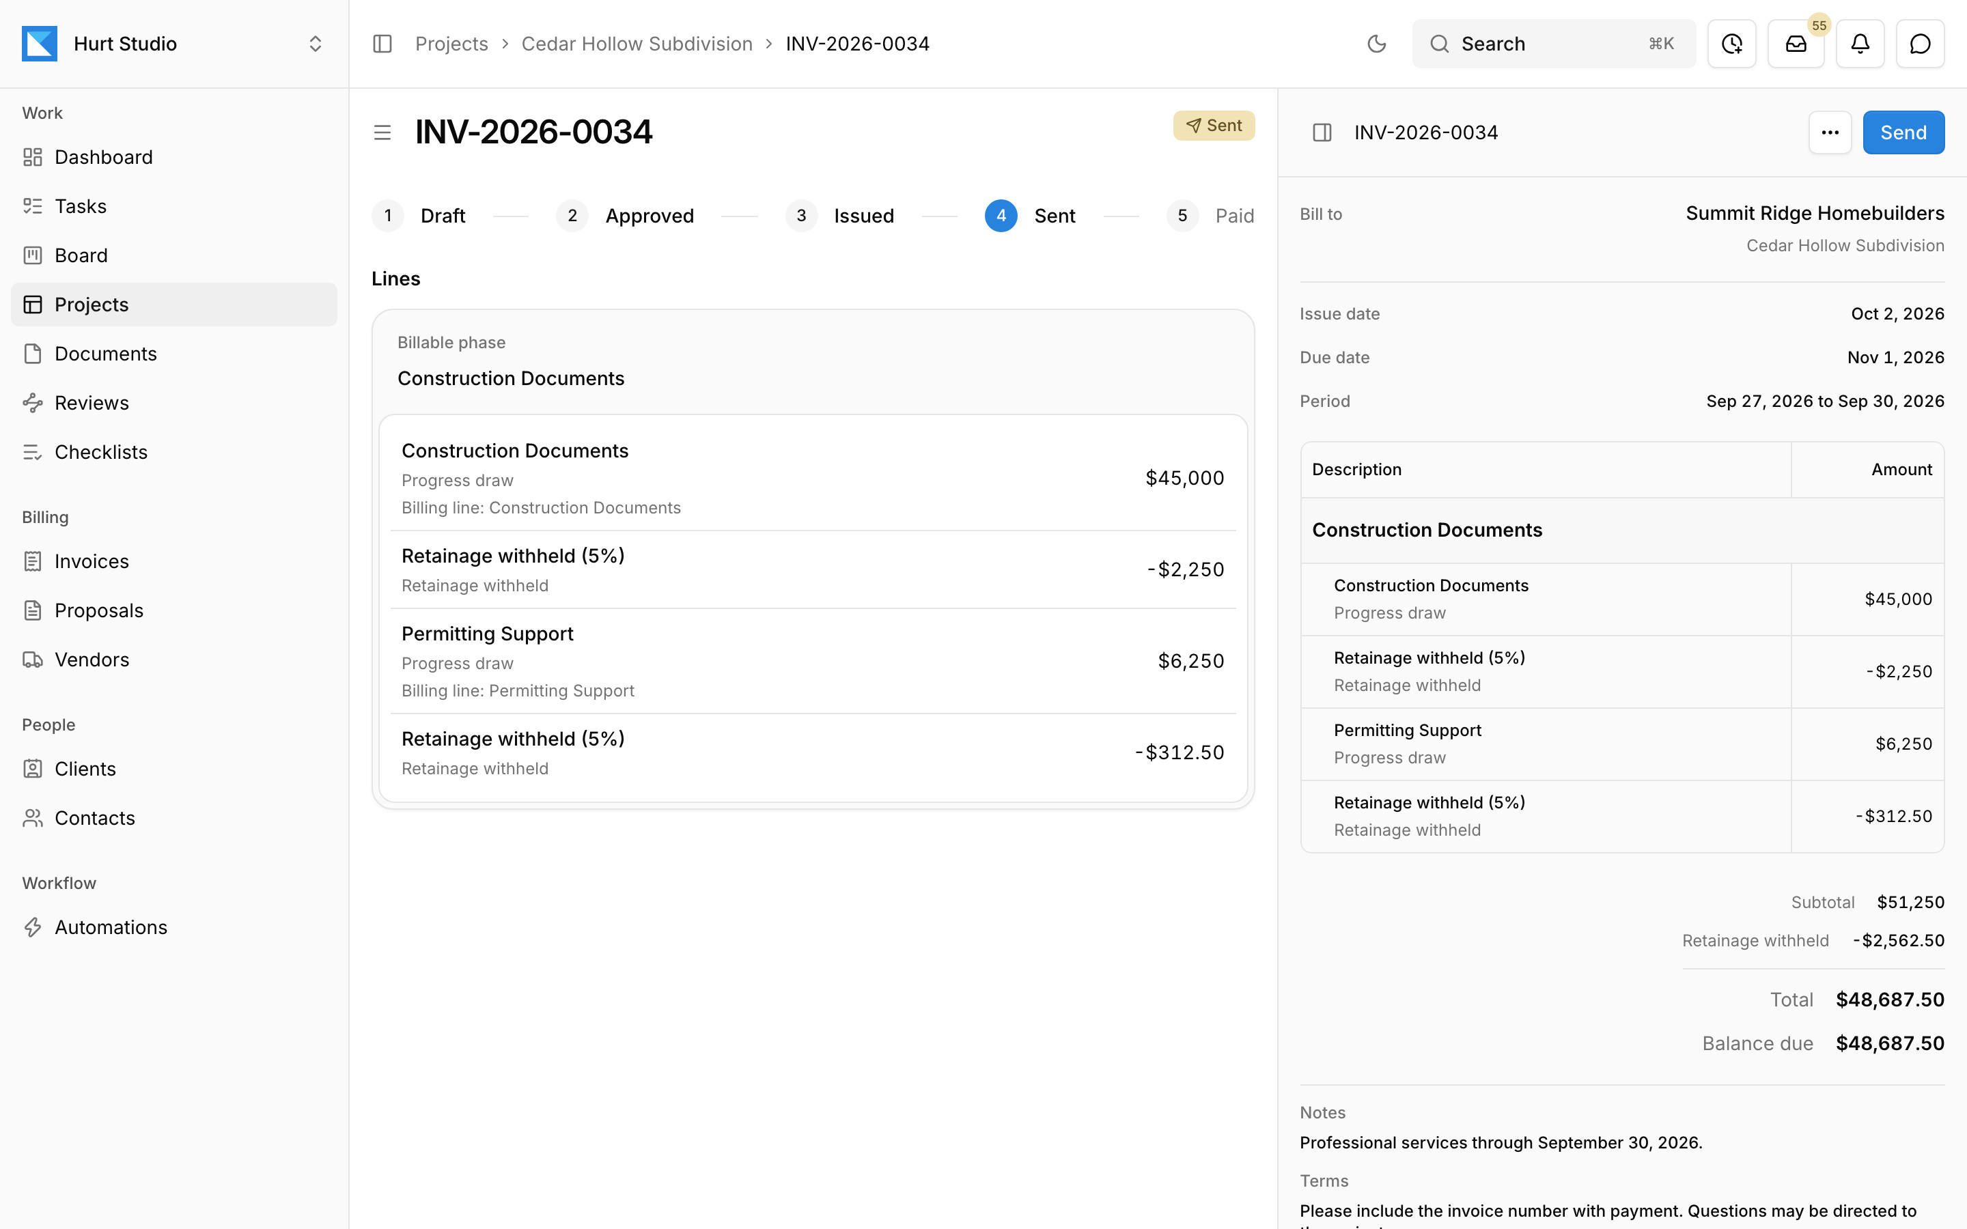Click the Balance due amount

click(x=1890, y=1044)
